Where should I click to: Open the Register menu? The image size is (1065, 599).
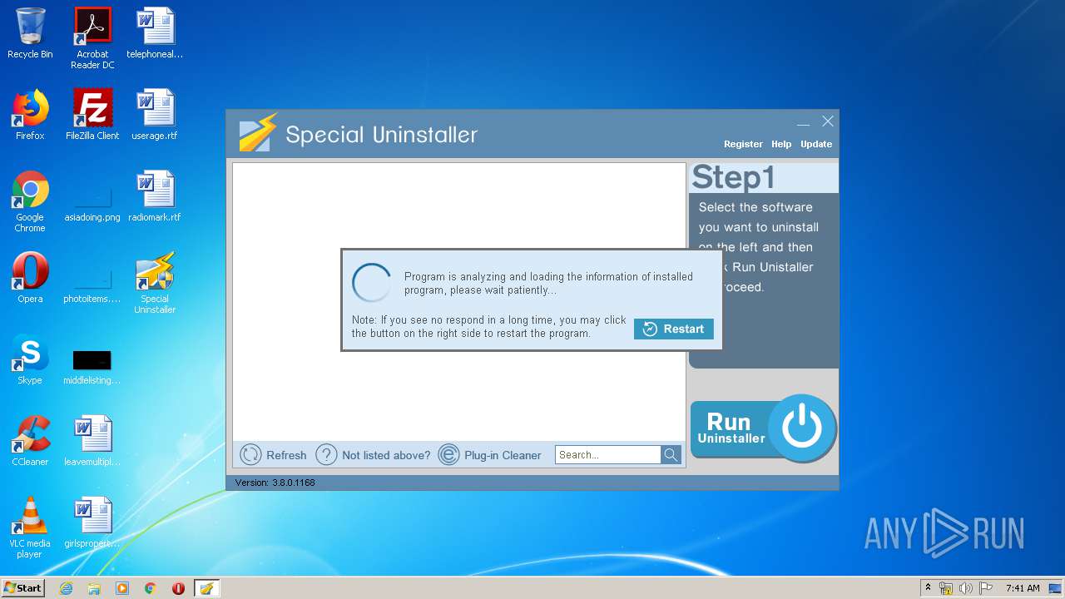[743, 144]
